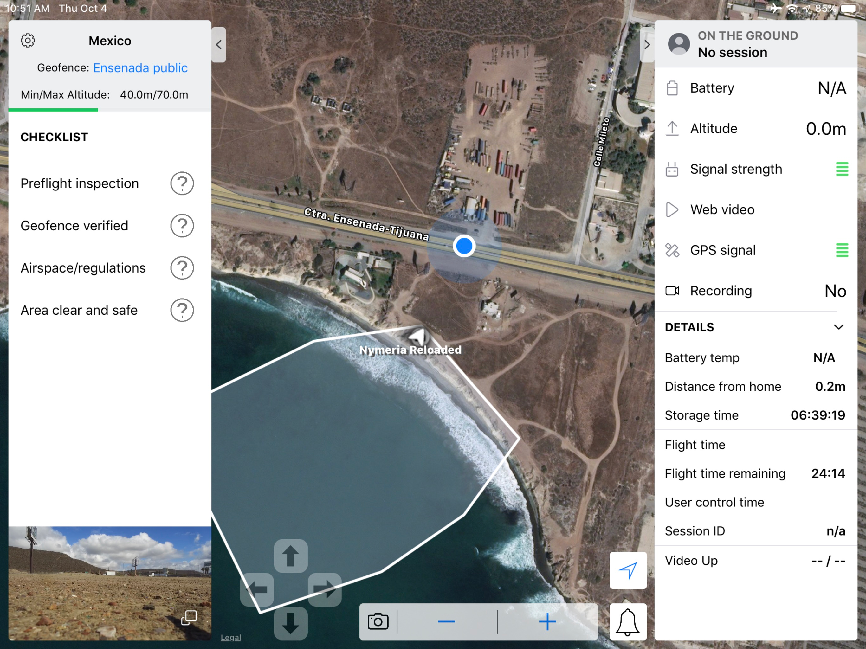Zoom in with the plus button
This screenshot has width=866, height=649.
[547, 622]
